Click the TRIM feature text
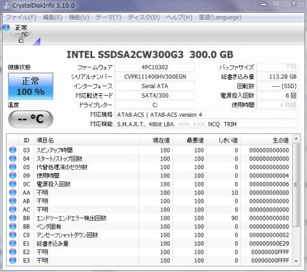Screen dimensions: 307x272 pos(230,125)
